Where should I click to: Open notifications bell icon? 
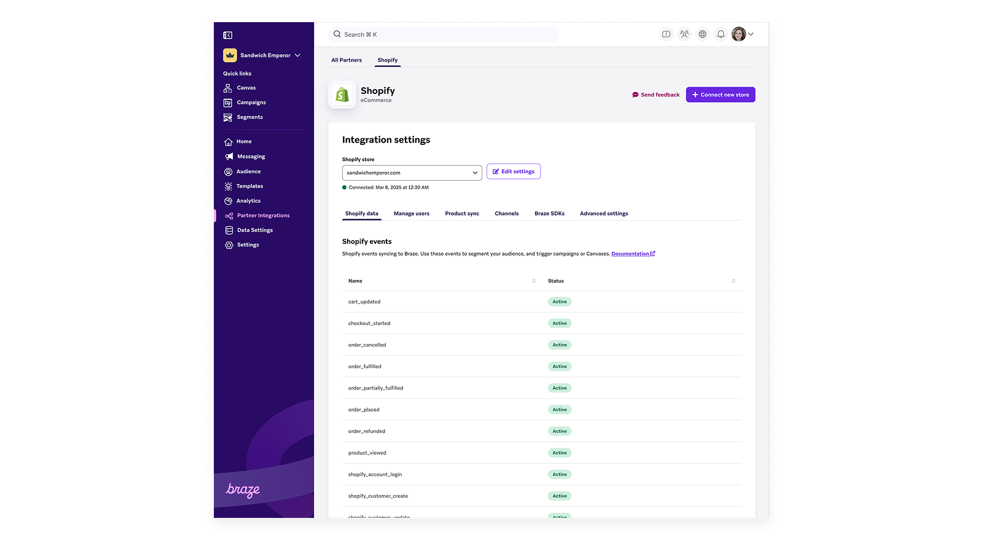pos(721,34)
